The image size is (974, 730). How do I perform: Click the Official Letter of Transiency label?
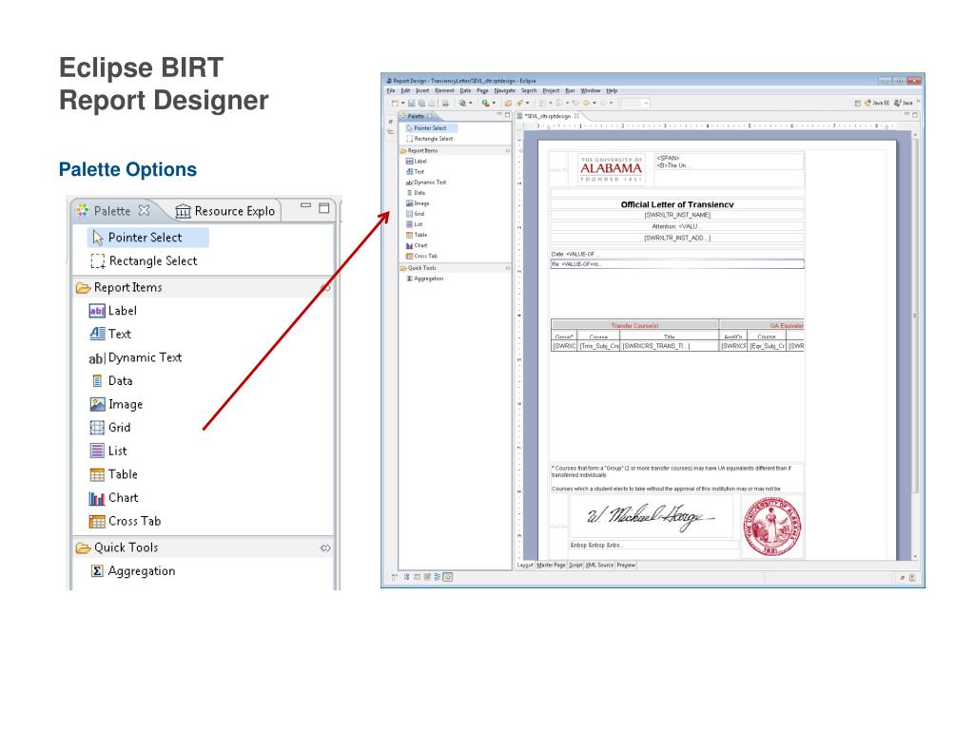click(677, 204)
